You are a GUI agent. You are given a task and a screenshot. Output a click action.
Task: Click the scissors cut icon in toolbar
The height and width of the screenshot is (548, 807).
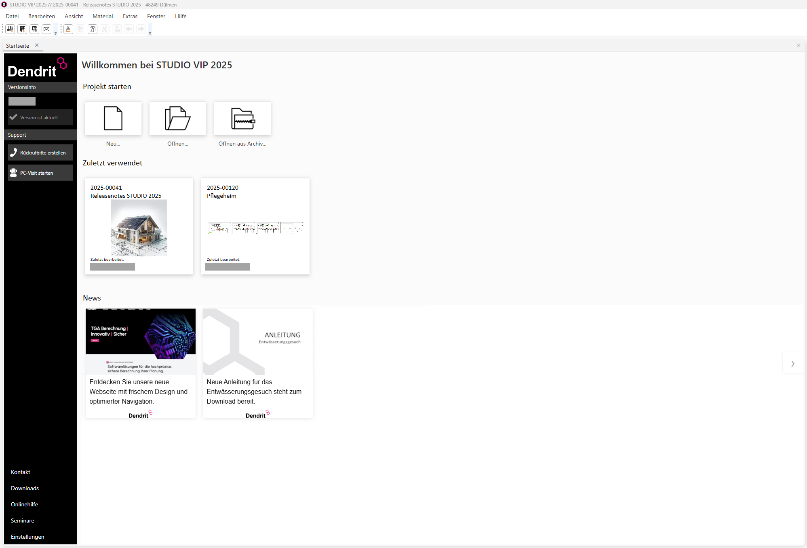tap(105, 29)
